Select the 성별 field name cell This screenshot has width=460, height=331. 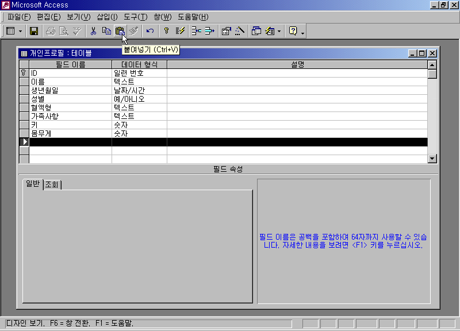click(x=70, y=99)
